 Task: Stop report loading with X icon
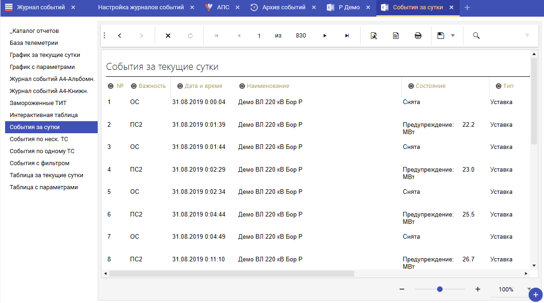(x=168, y=36)
